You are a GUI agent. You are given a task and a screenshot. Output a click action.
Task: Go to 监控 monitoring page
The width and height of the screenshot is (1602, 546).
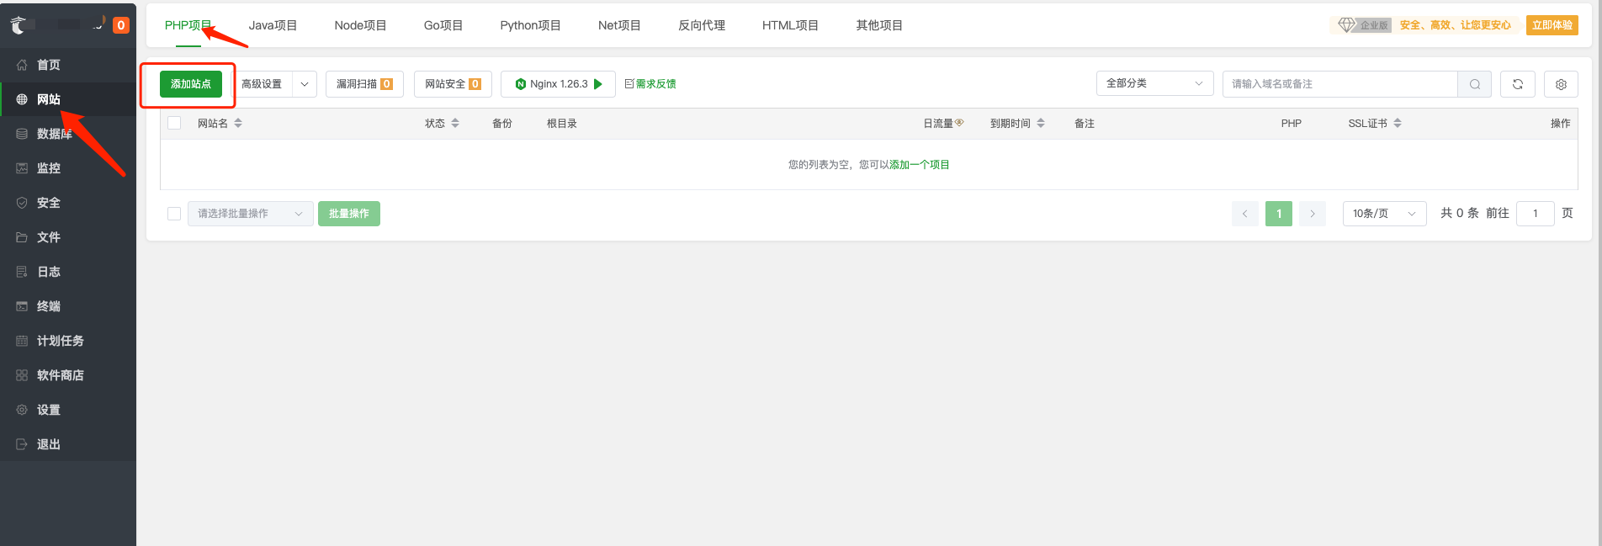tap(67, 168)
